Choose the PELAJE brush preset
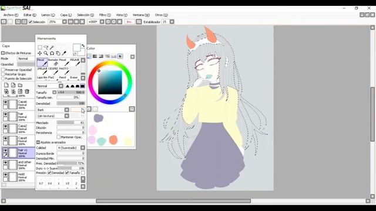Viewport: 376px width, 211px height. click(x=75, y=62)
